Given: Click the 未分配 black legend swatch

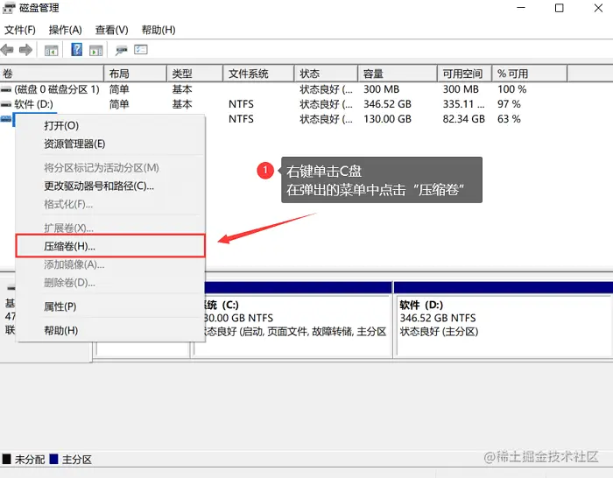Looking at the screenshot, I should 7,459.
